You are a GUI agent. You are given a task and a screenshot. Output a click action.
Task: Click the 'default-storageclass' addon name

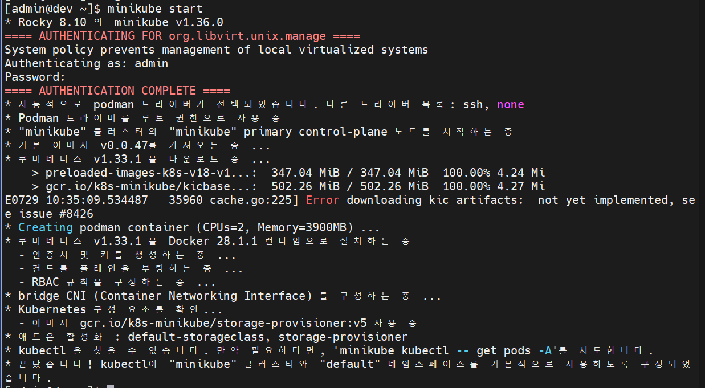(196, 337)
